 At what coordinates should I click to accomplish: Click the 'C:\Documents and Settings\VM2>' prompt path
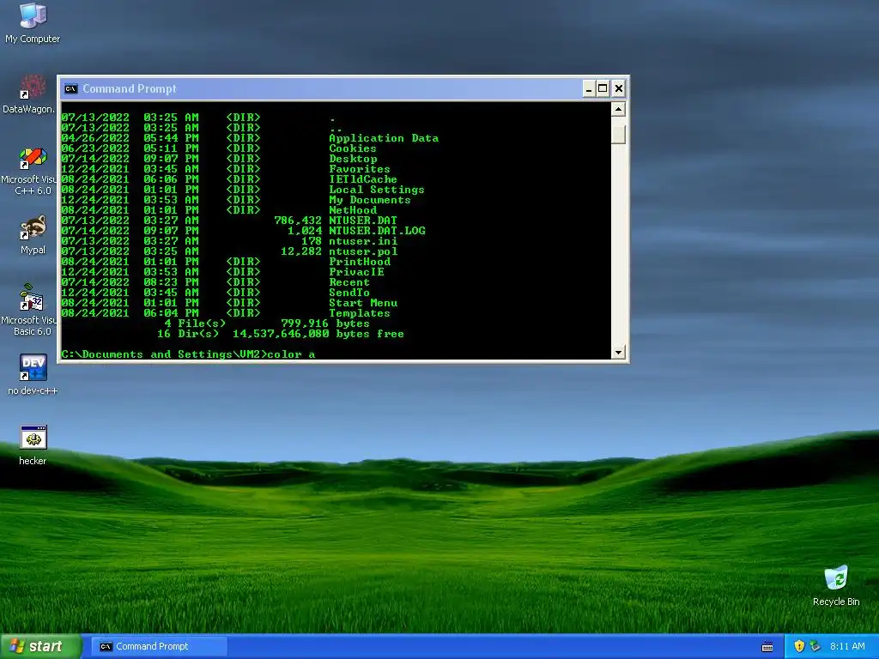tap(164, 354)
